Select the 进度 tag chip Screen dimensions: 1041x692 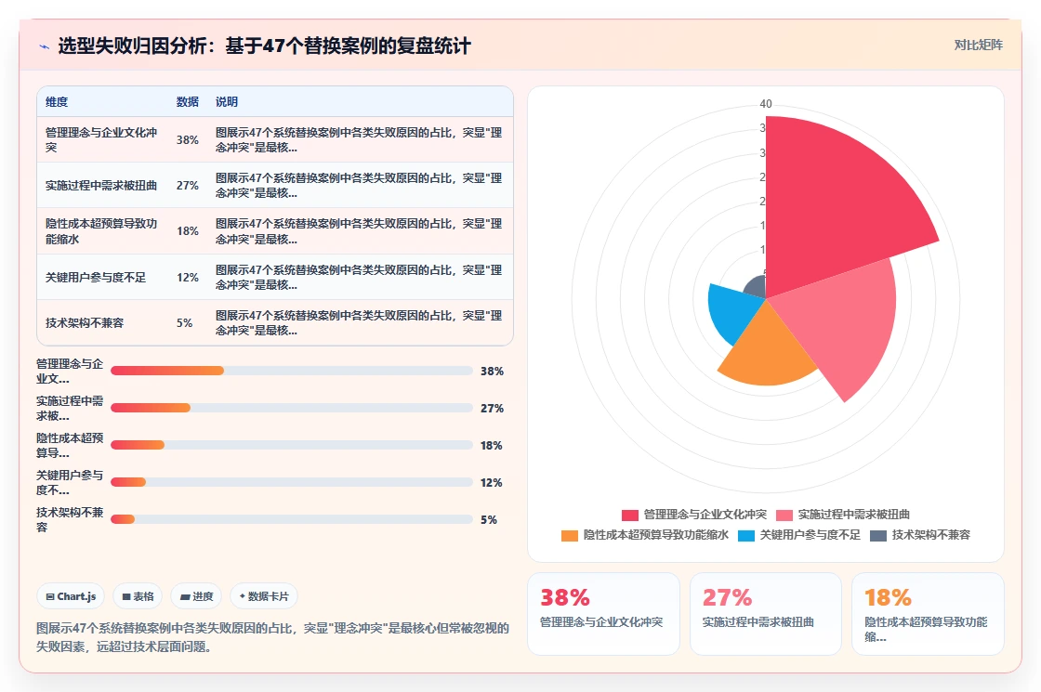(196, 596)
